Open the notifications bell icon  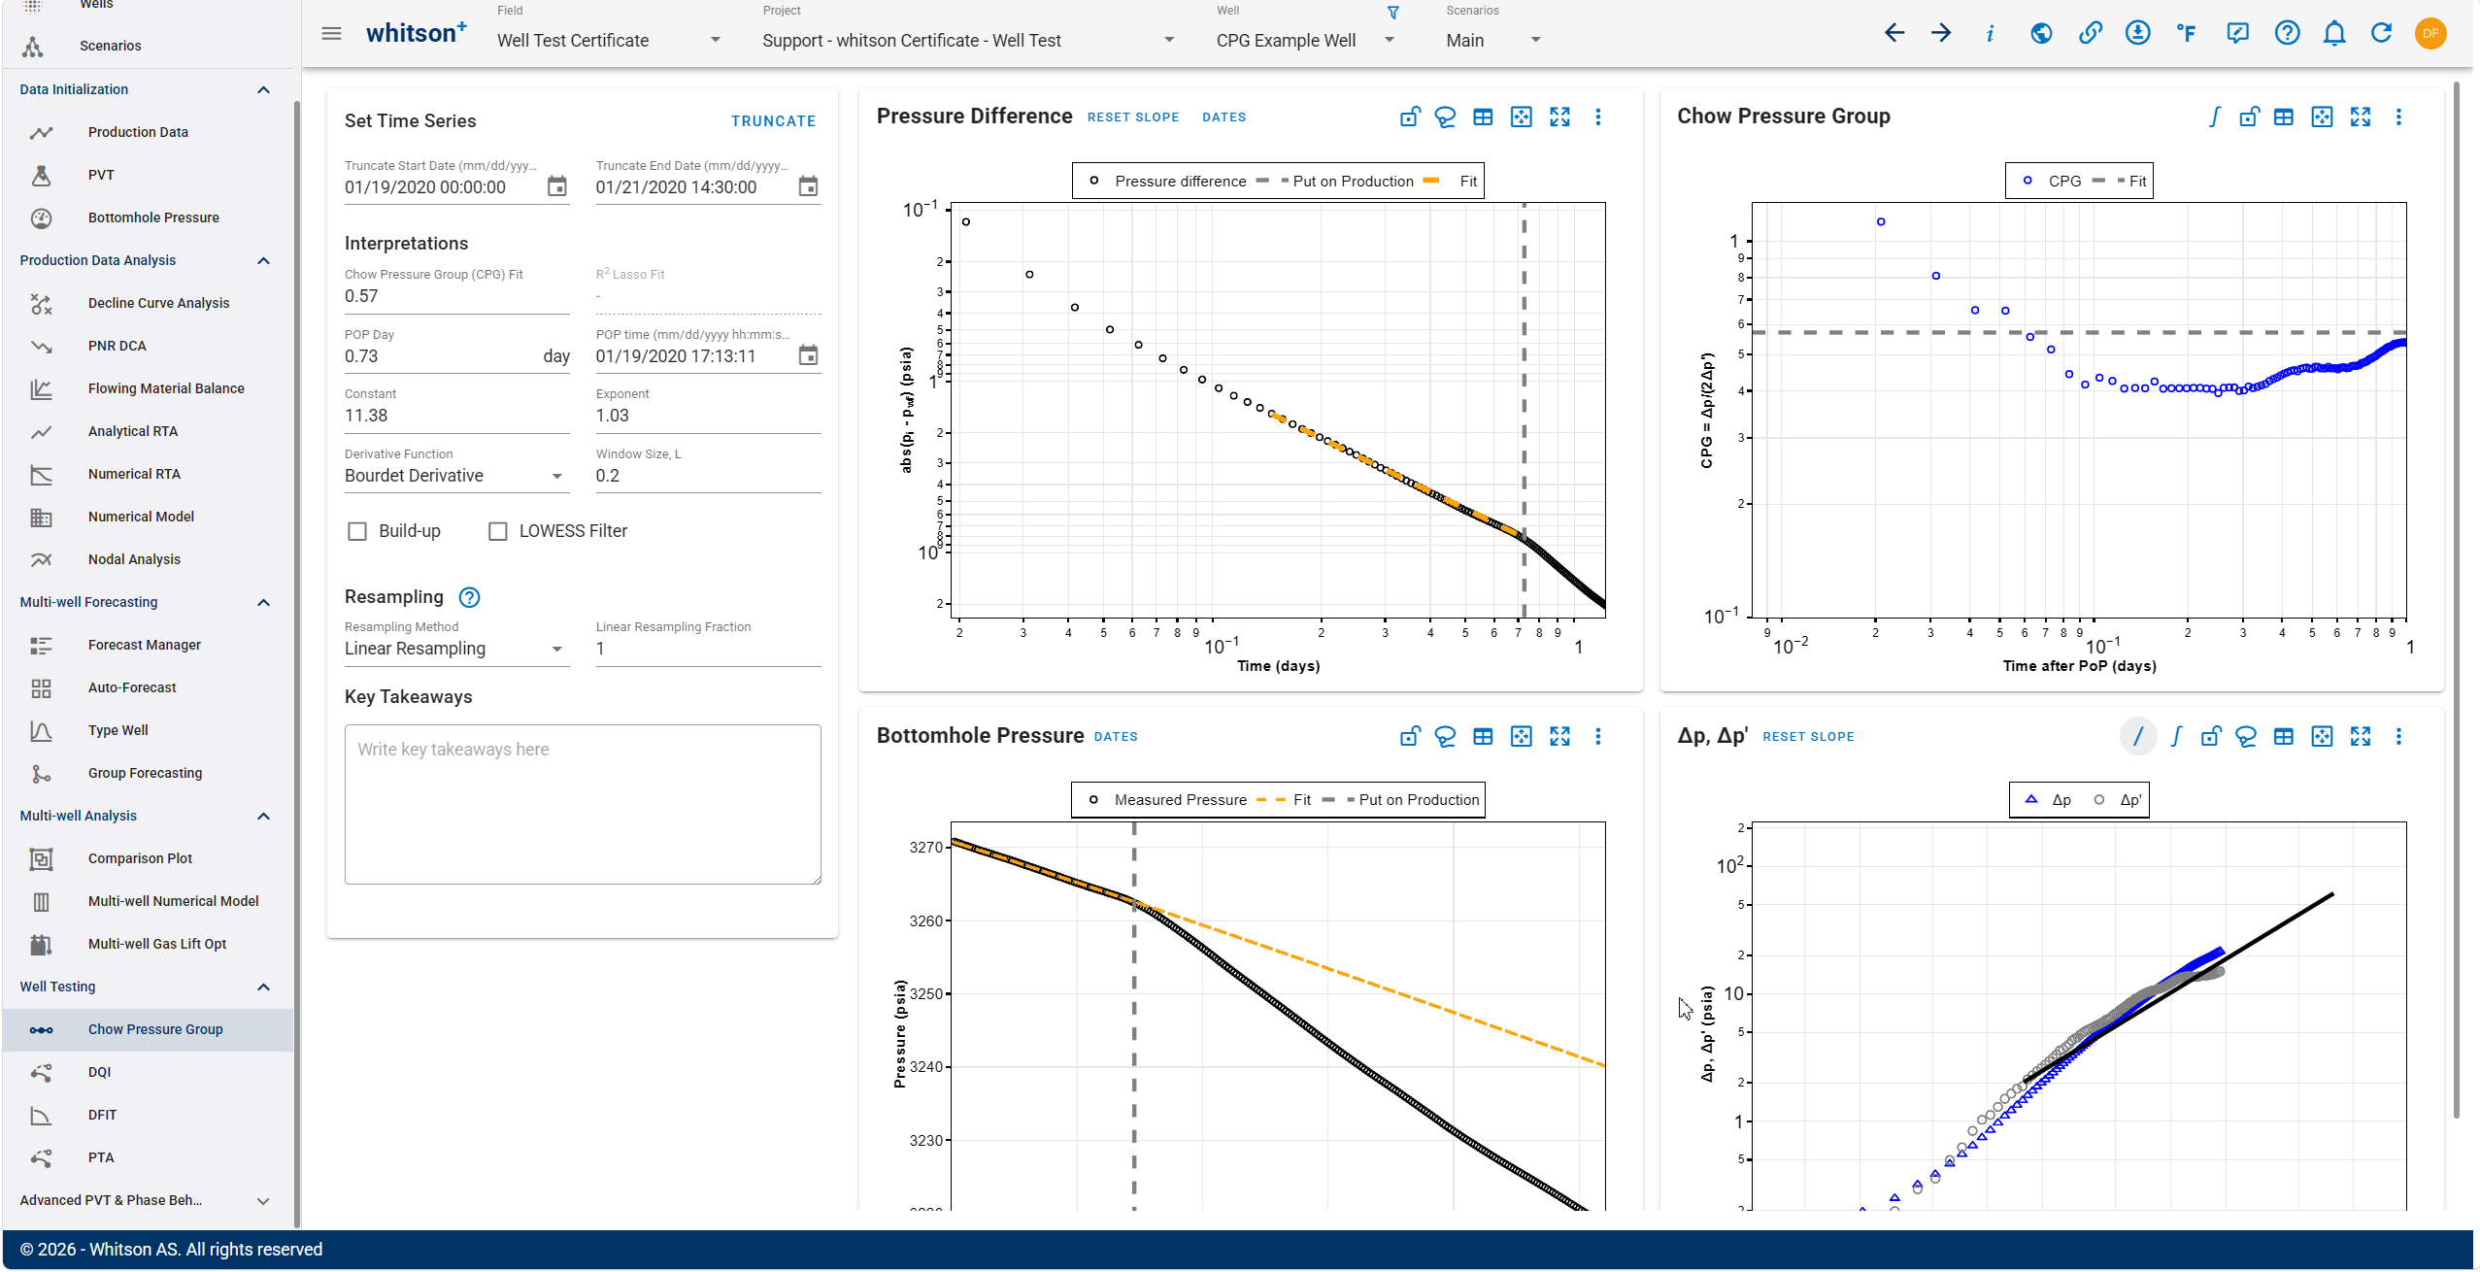[2334, 34]
